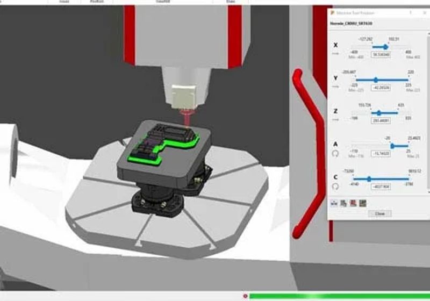Edit the Z axis value field
The height and width of the screenshot is (301, 430).
coord(381,120)
